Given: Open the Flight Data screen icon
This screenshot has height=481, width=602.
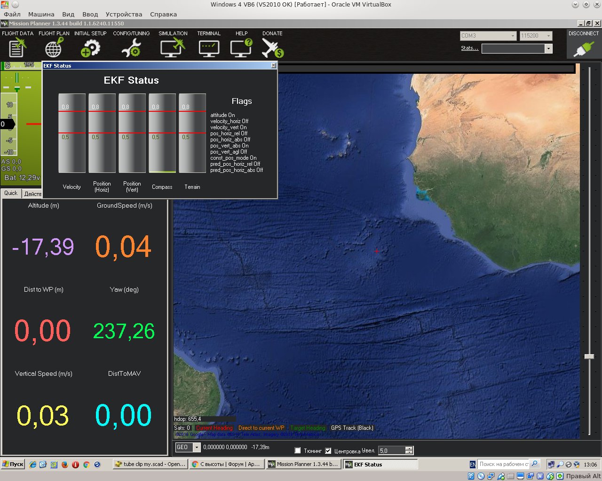Looking at the screenshot, I should point(17,47).
